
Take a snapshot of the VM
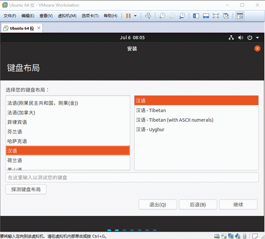162,16
